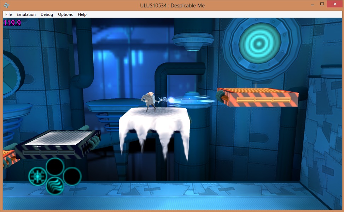Open the Help menu

click(82, 14)
